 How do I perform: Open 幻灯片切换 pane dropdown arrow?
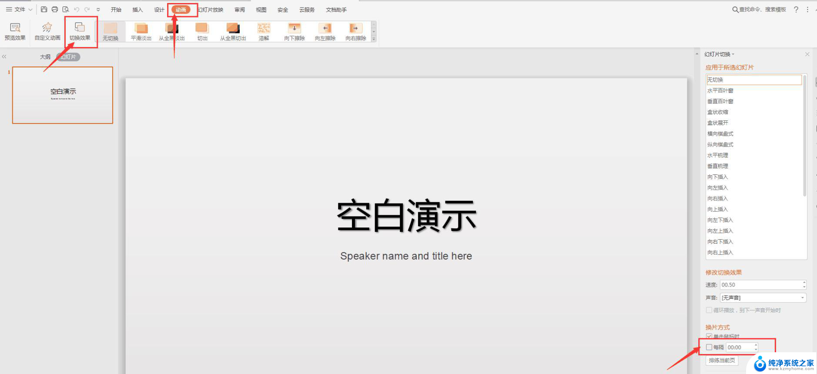pos(733,54)
